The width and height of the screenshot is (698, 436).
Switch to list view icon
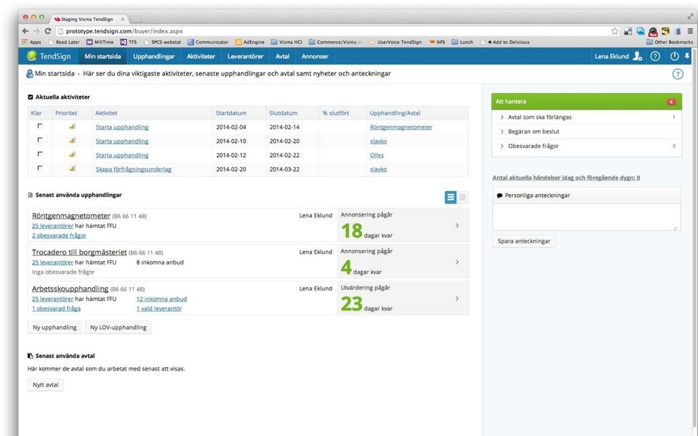[451, 197]
